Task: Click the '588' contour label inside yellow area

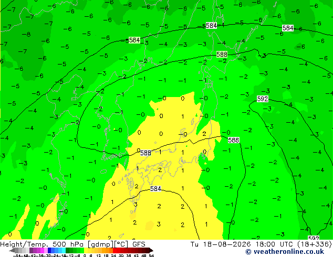Action: [x=145, y=153]
